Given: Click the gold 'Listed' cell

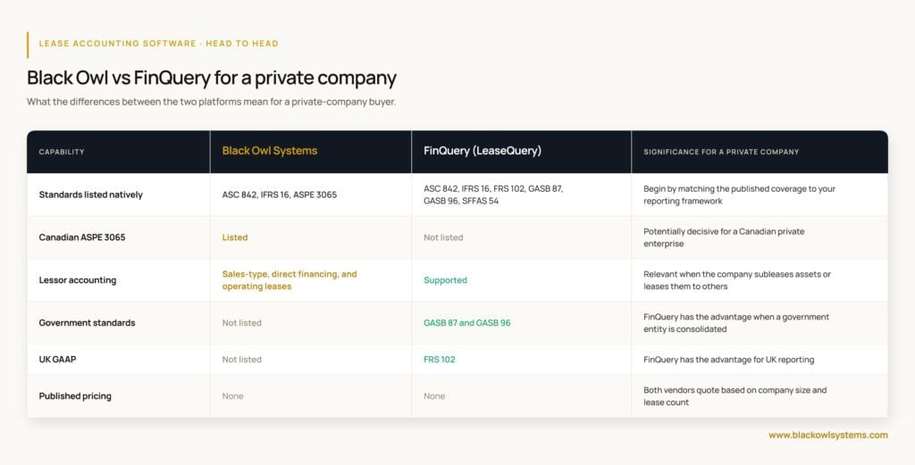Looking at the screenshot, I should tap(235, 237).
